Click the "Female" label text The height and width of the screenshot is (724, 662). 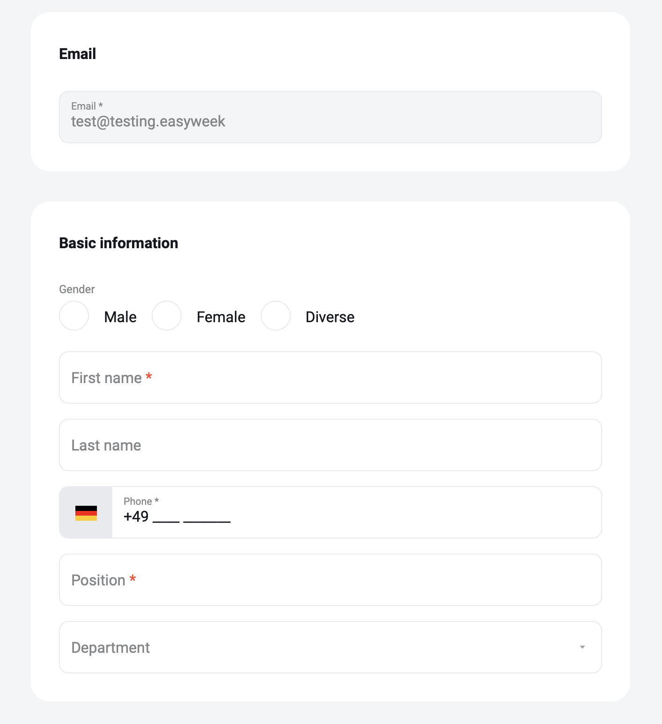221,317
